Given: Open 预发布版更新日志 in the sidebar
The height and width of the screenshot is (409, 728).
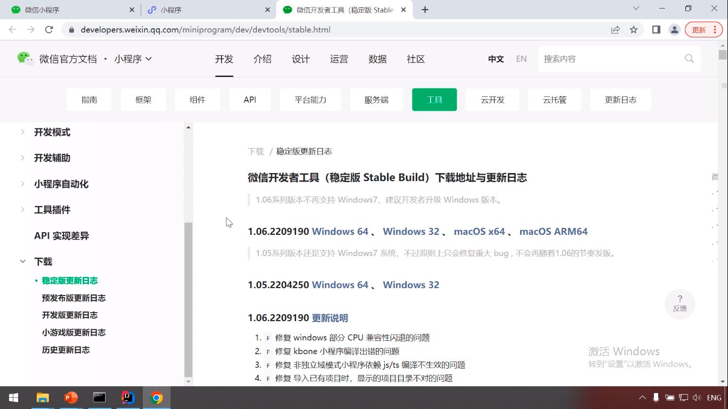Looking at the screenshot, I should 74,298.
